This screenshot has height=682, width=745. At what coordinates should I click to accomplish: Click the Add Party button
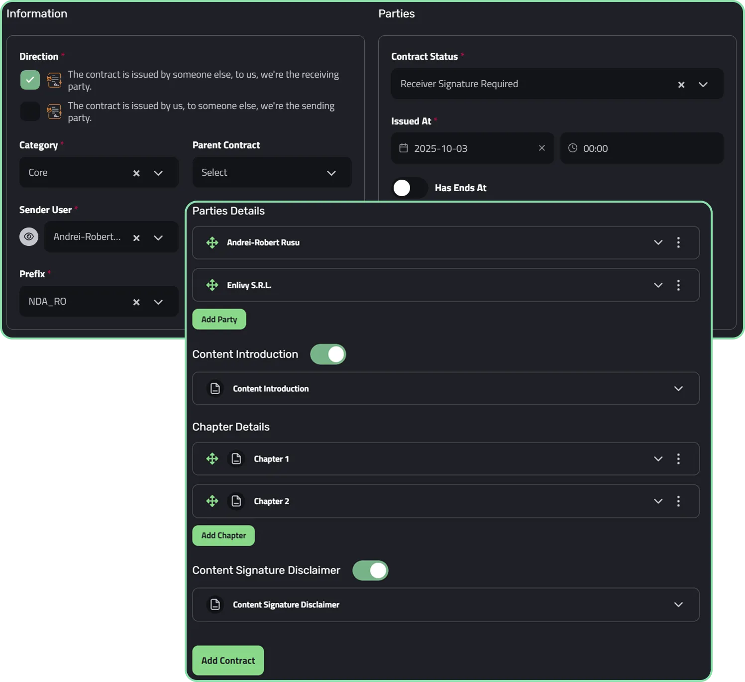pyautogui.click(x=219, y=319)
